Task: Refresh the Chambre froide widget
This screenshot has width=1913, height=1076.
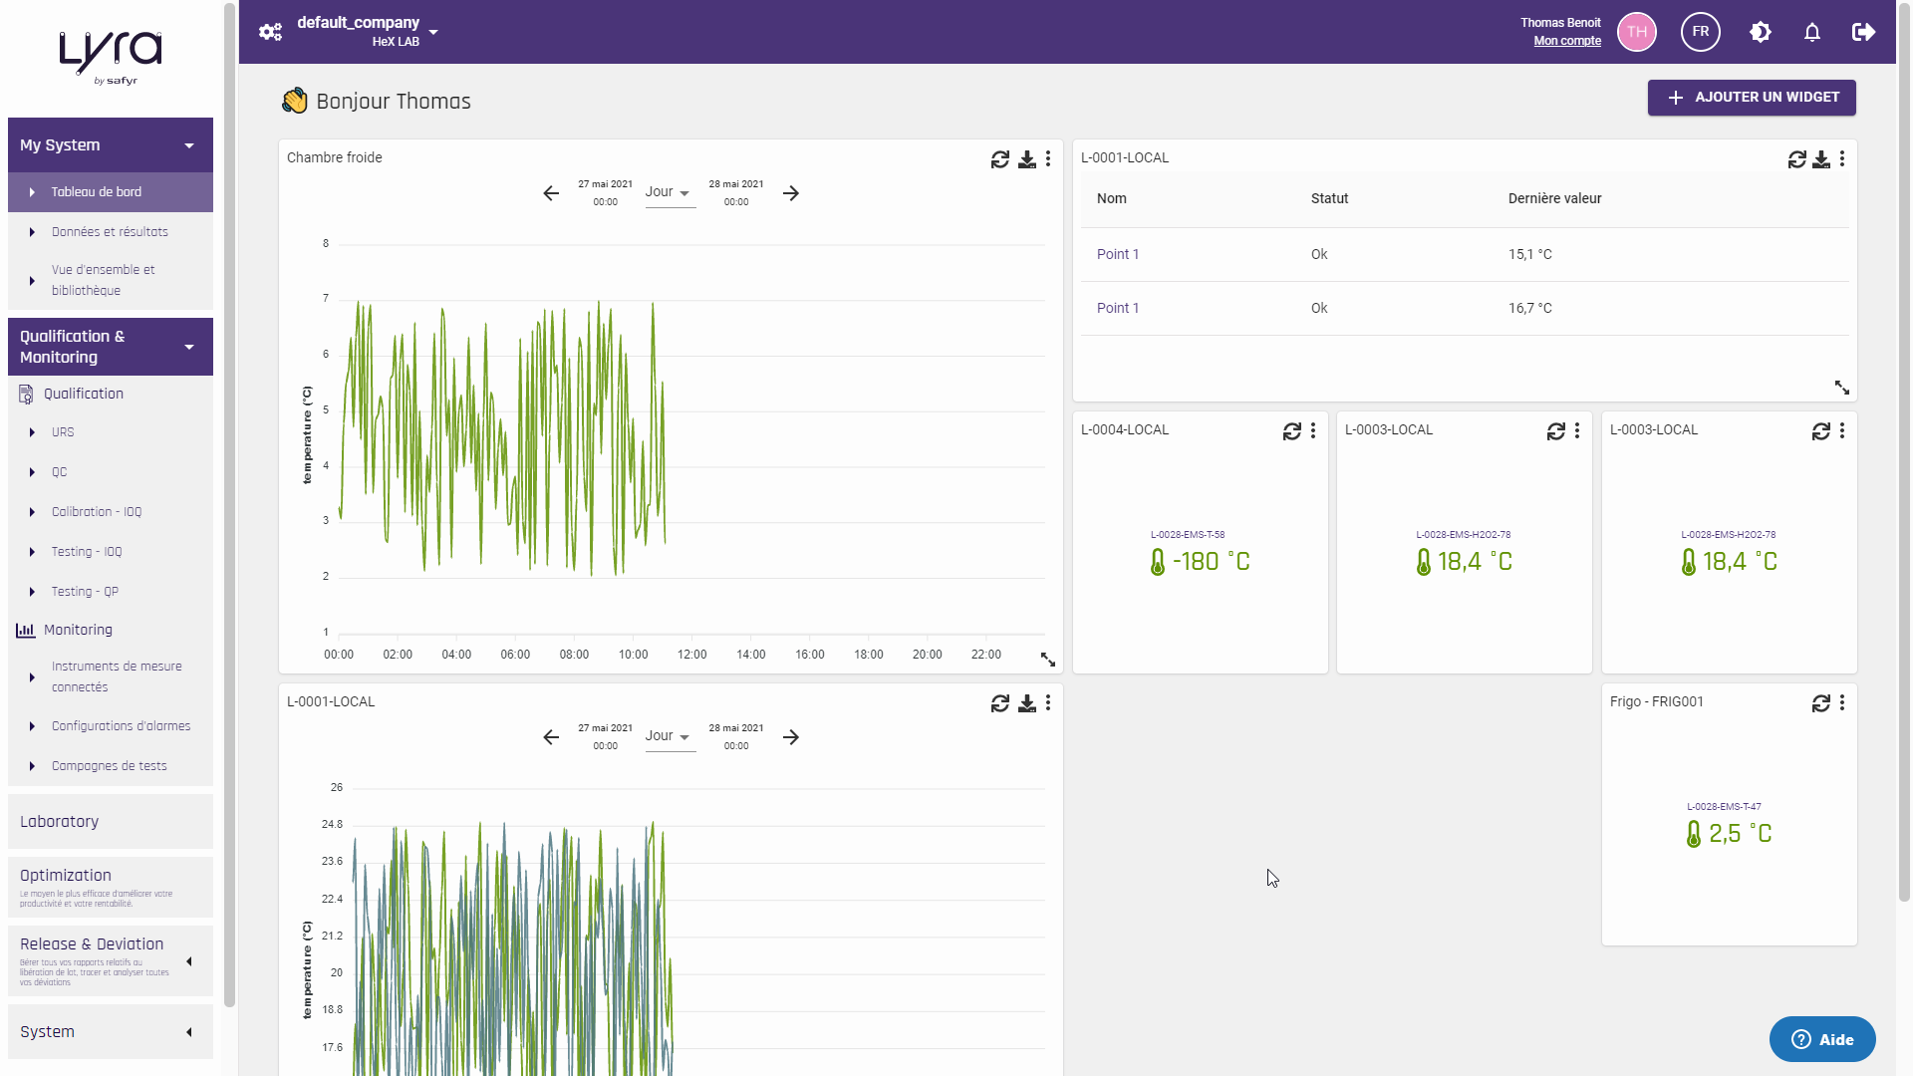Action: pyautogui.click(x=1000, y=159)
